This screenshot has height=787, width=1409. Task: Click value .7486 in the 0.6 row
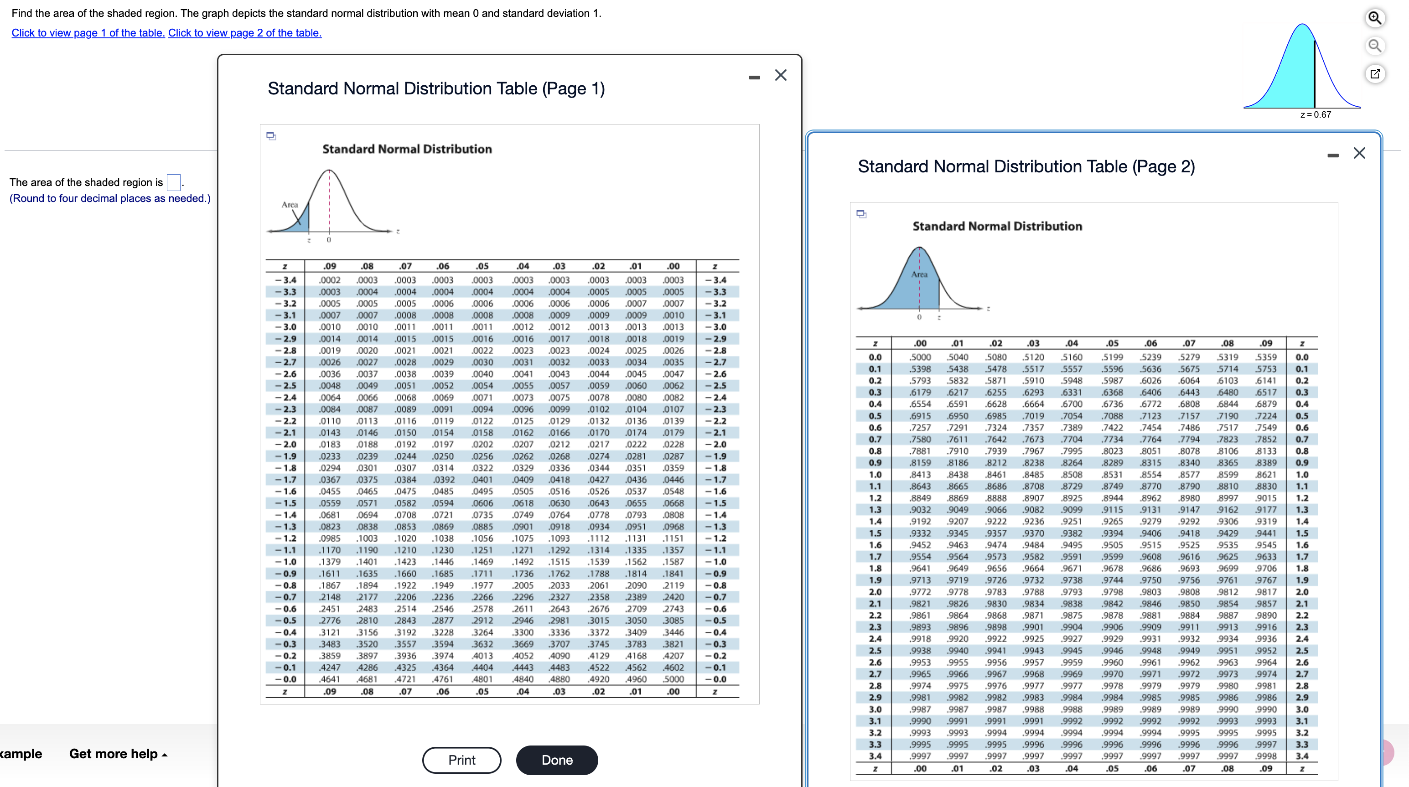click(1189, 428)
